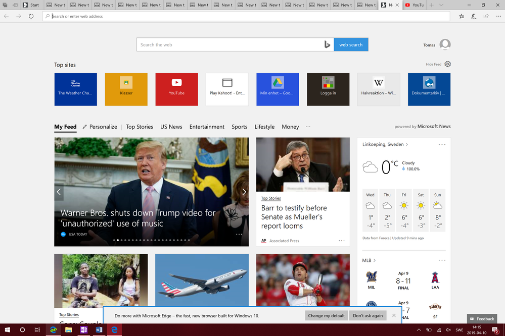Open Dokumentarkiv top site tile

(429, 89)
